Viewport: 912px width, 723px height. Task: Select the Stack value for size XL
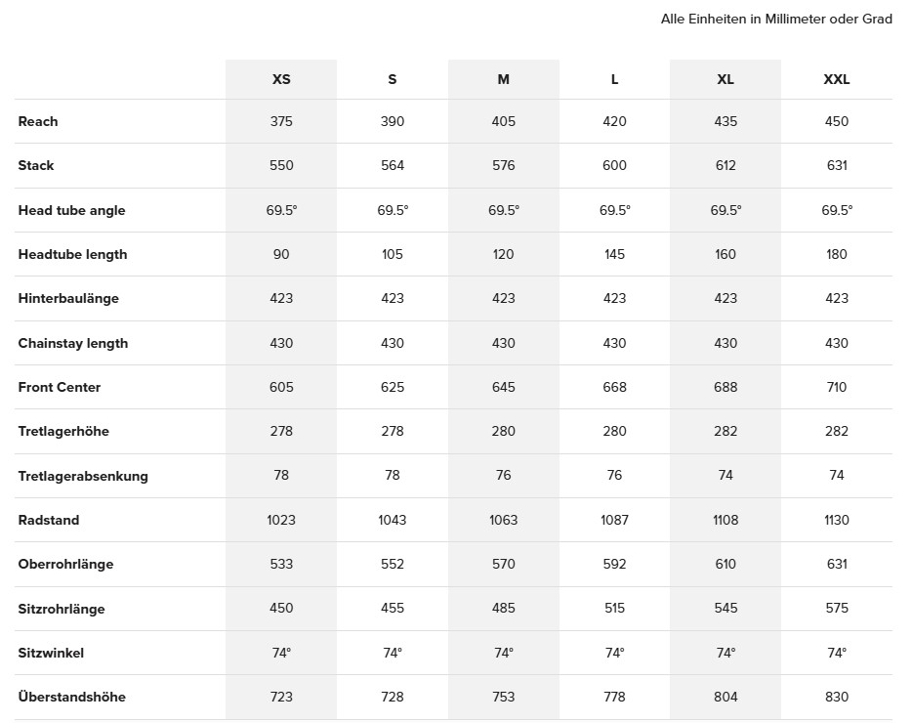pos(725,165)
